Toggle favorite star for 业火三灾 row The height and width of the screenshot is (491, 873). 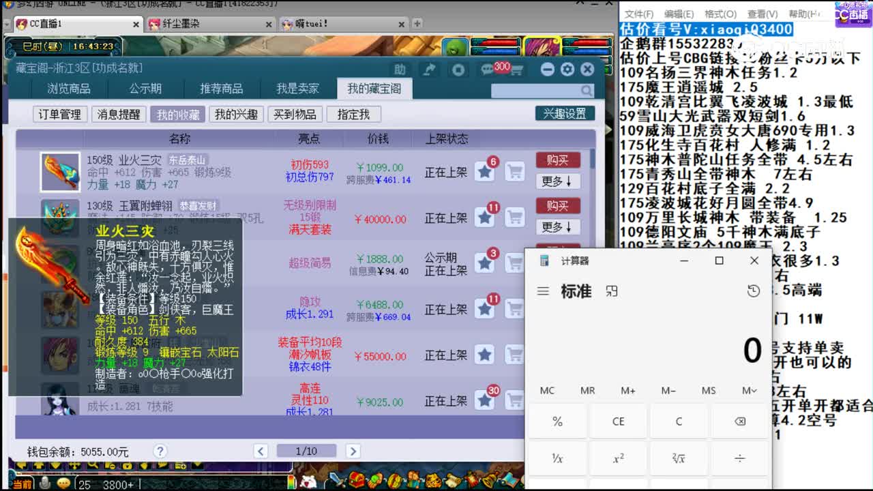click(485, 172)
